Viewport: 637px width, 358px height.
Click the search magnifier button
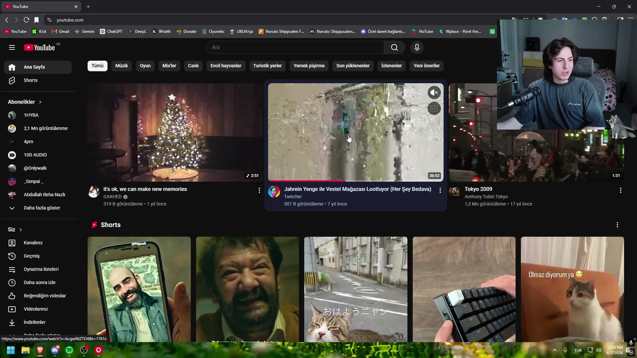394,47
